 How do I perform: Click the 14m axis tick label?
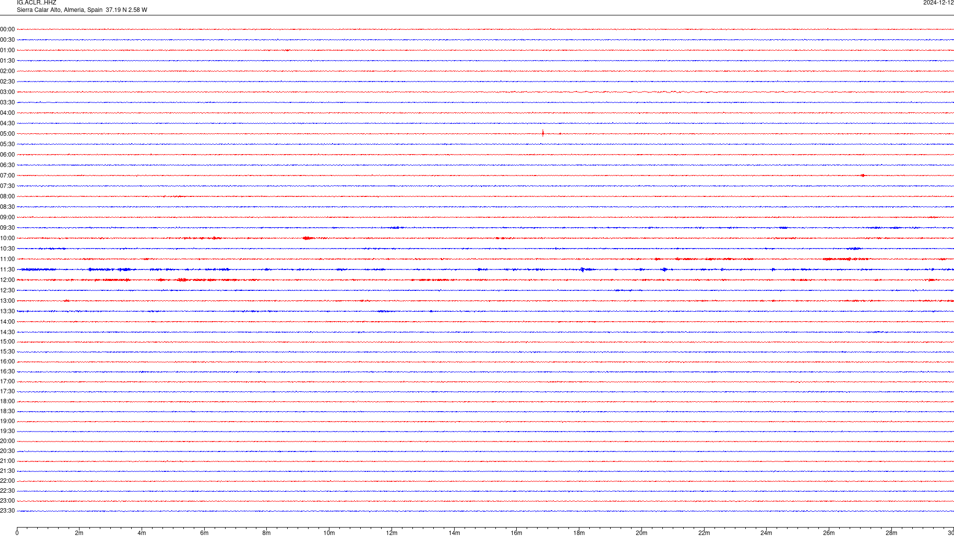(x=454, y=533)
